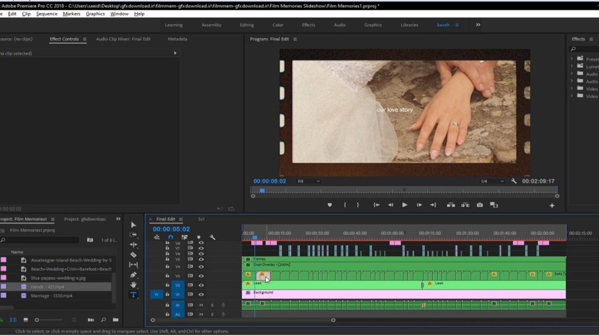Screen dimensions: 599x336
Task: Click Mark Out in Program Monitor
Action: (x=358, y=205)
